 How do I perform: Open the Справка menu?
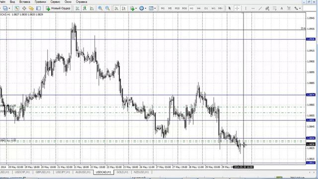coord(81,2)
